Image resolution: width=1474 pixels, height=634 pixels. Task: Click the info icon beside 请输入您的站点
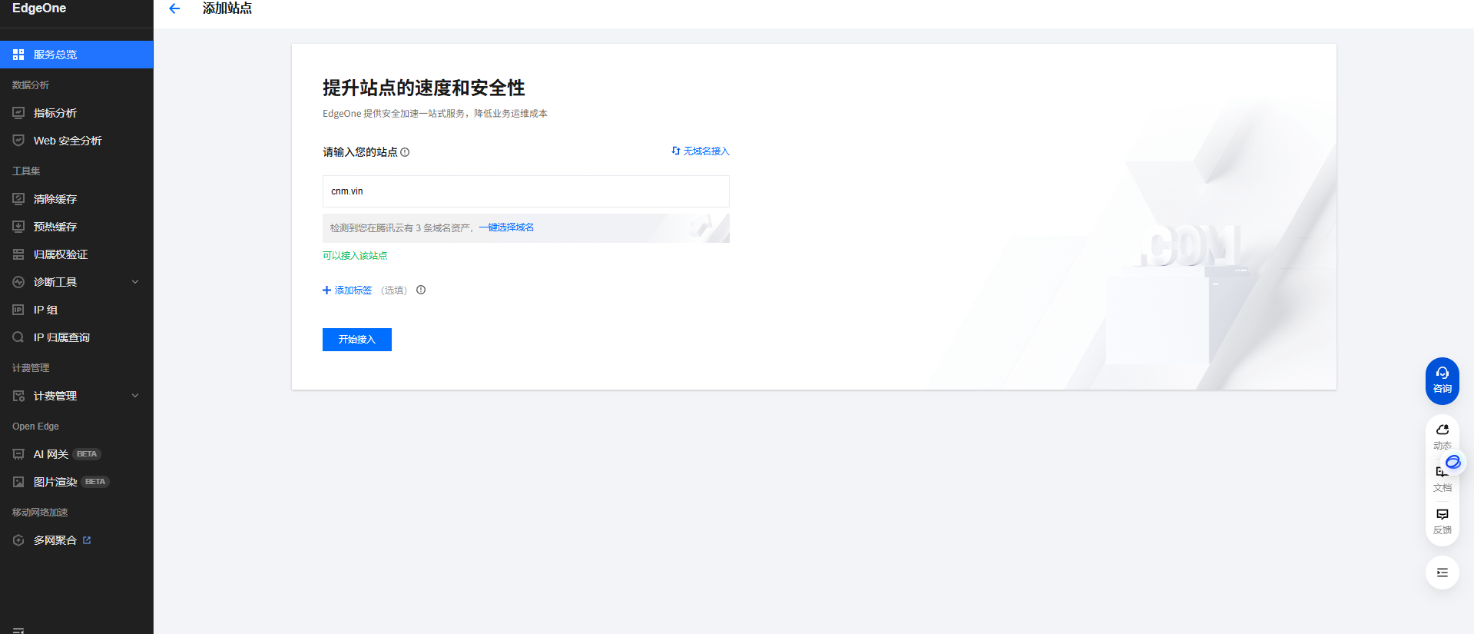point(405,152)
